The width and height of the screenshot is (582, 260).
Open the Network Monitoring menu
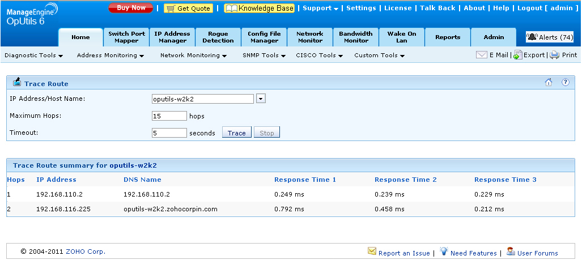(193, 56)
